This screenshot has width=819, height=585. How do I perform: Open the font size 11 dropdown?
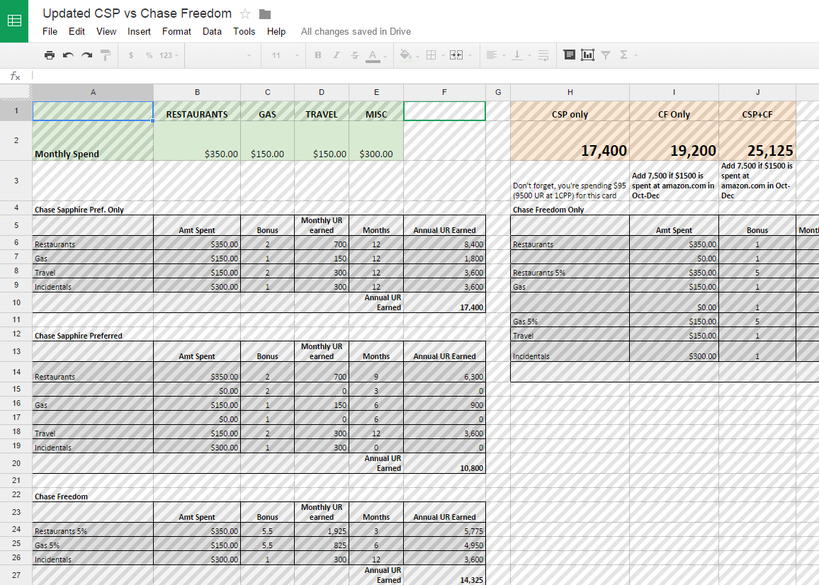coord(285,55)
